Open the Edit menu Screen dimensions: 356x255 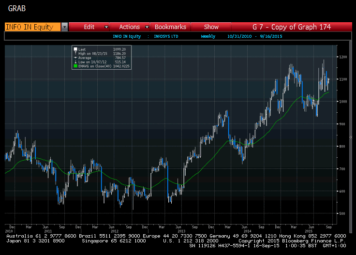click(89, 27)
